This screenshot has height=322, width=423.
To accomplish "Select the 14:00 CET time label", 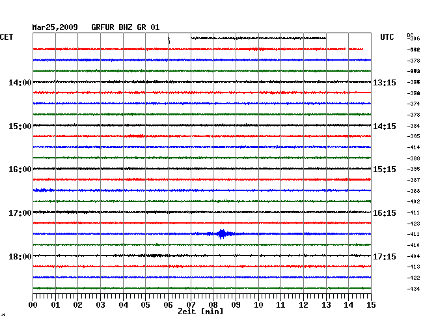I will click(x=20, y=82).
